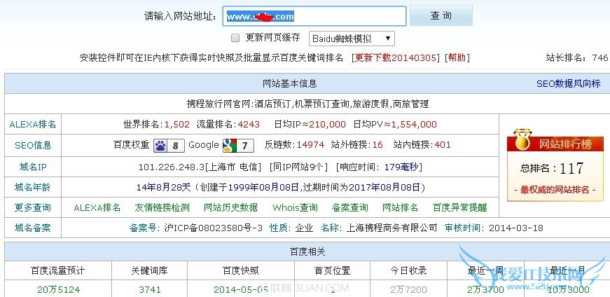Open the 友情链接检测 link
This screenshot has width=610, height=297.
[162, 207]
